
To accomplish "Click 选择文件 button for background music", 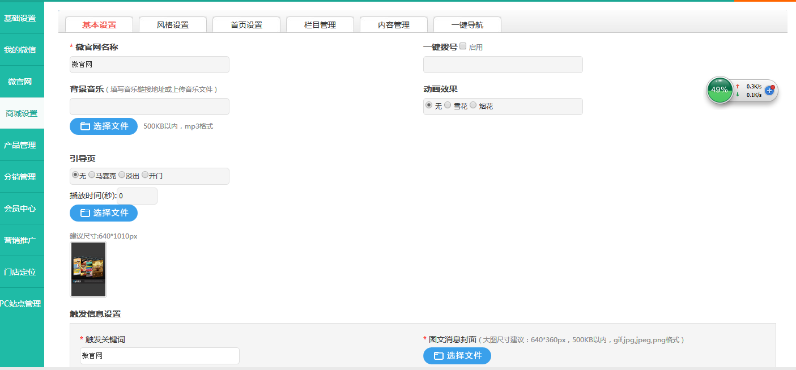I will 104,126.
